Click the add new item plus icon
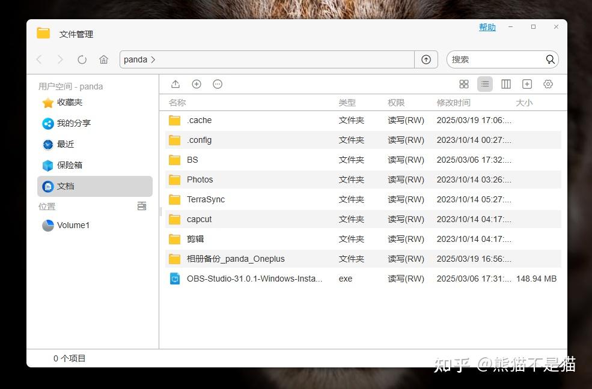Image resolution: width=592 pixels, height=389 pixels. point(197,84)
